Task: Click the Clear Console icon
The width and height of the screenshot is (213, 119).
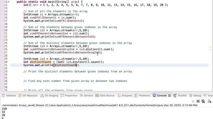Action: pyautogui.click(x=209, y=101)
